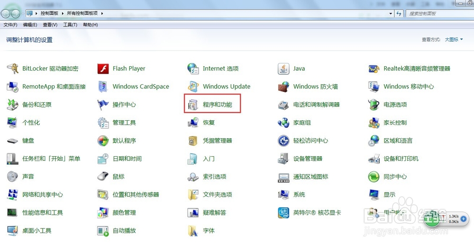Image resolution: width=474 pixels, height=247 pixels.
Task: Click the 索引选项 link
Action: tap(214, 176)
